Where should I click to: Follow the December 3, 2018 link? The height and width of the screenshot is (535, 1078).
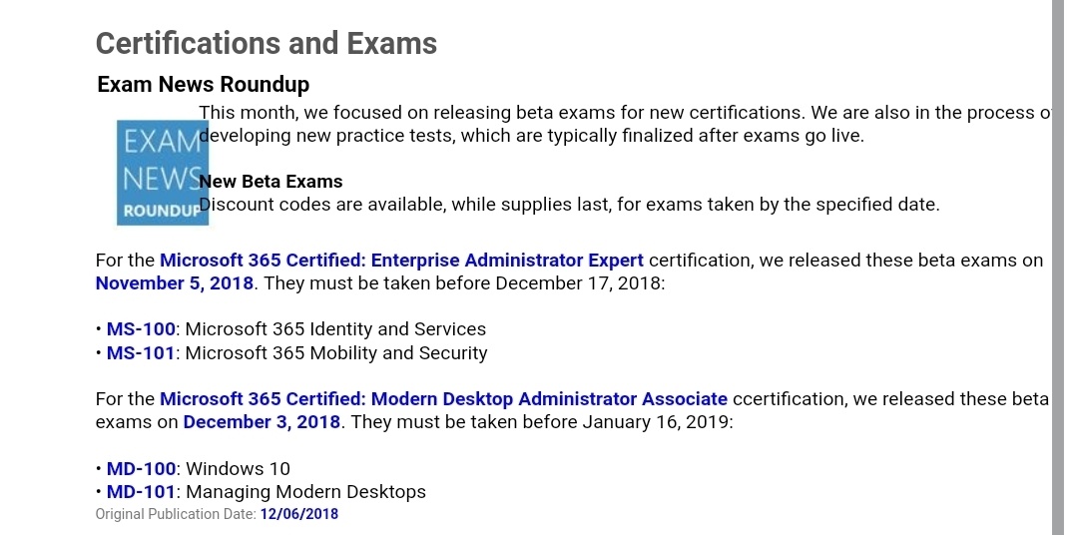[262, 422]
